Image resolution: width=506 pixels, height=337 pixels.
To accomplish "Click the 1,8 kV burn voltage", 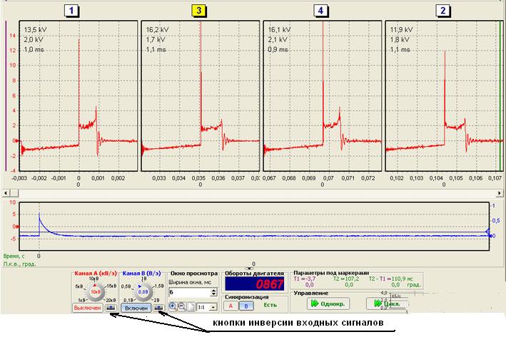I will click(399, 40).
